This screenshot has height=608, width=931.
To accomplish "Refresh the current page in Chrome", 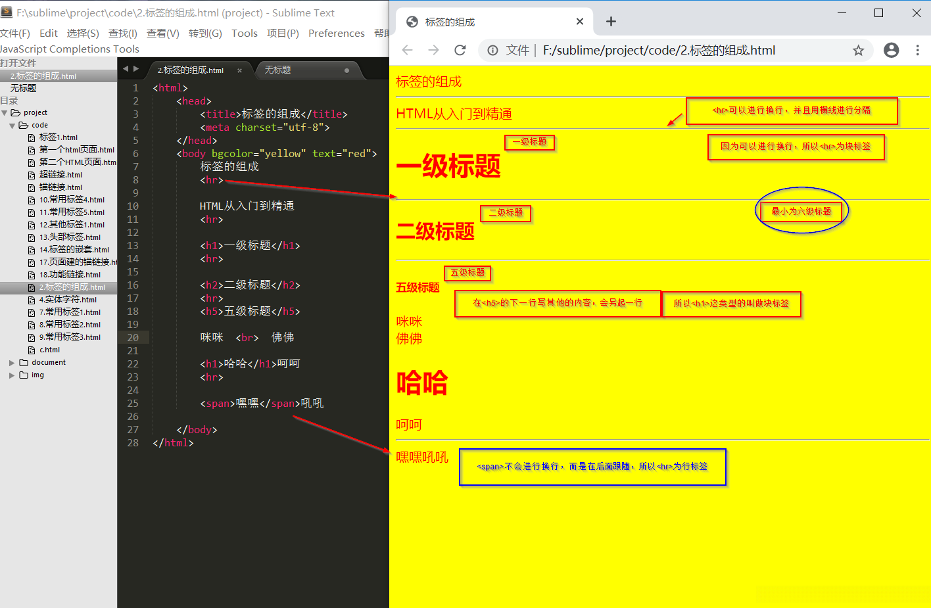I will [460, 49].
